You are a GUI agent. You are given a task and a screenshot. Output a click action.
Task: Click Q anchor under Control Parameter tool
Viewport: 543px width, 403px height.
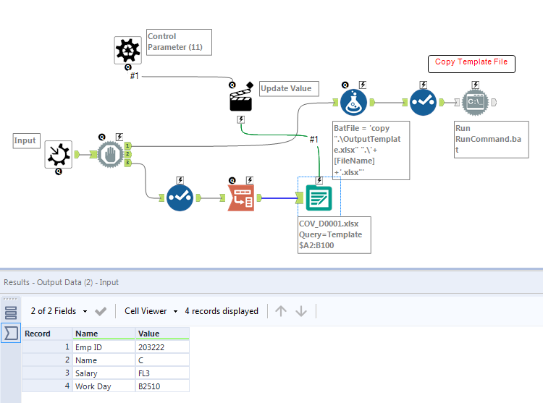(x=127, y=67)
